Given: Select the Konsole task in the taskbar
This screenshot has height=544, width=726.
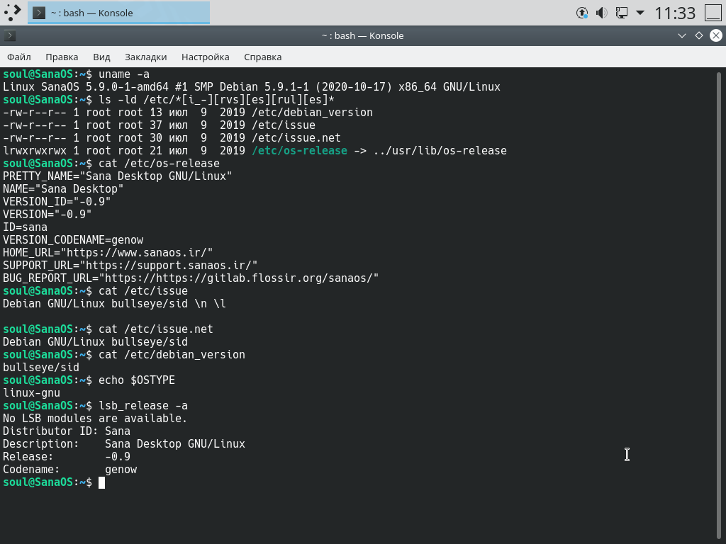Looking at the screenshot, I should point(118,13).
